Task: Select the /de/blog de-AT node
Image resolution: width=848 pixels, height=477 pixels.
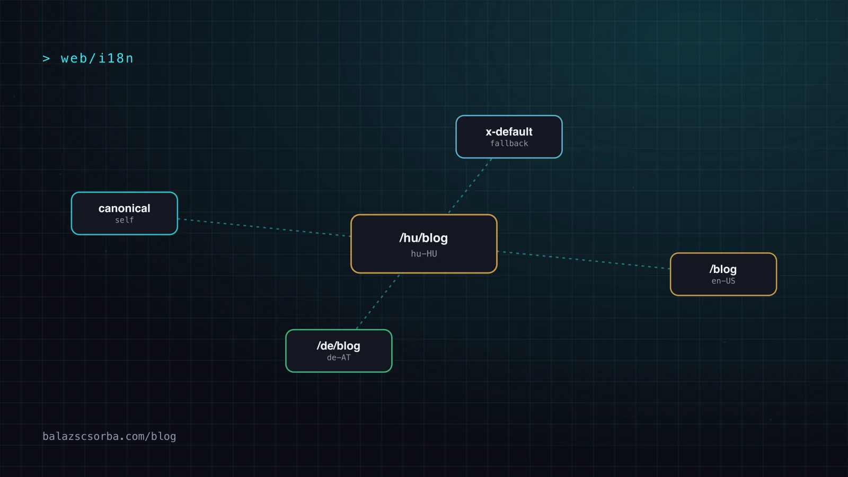Action: [x=339, y=351]
